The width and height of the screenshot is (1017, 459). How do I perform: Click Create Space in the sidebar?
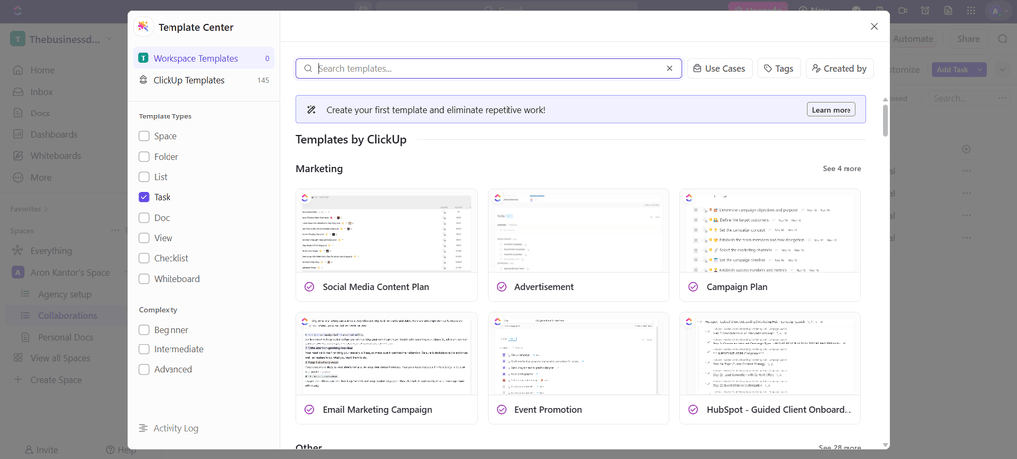coord(56,380)
